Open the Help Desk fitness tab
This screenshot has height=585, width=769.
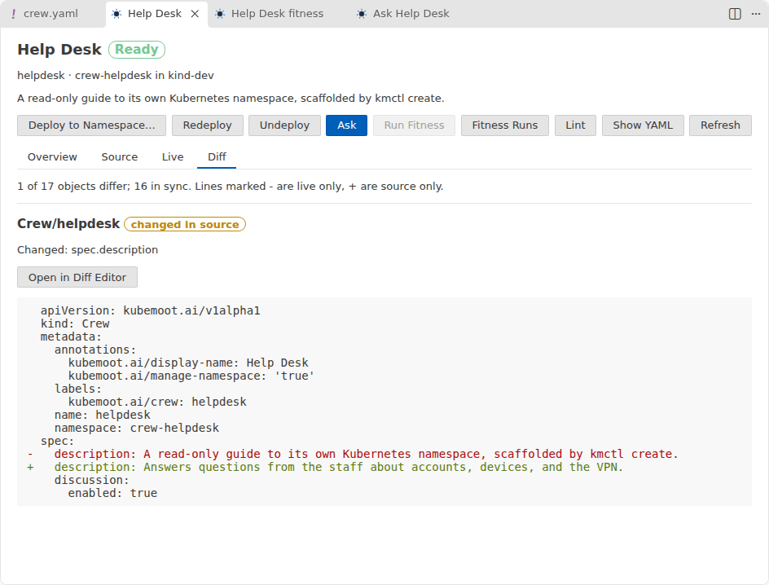pyautogui.click(x=277, y=14)
